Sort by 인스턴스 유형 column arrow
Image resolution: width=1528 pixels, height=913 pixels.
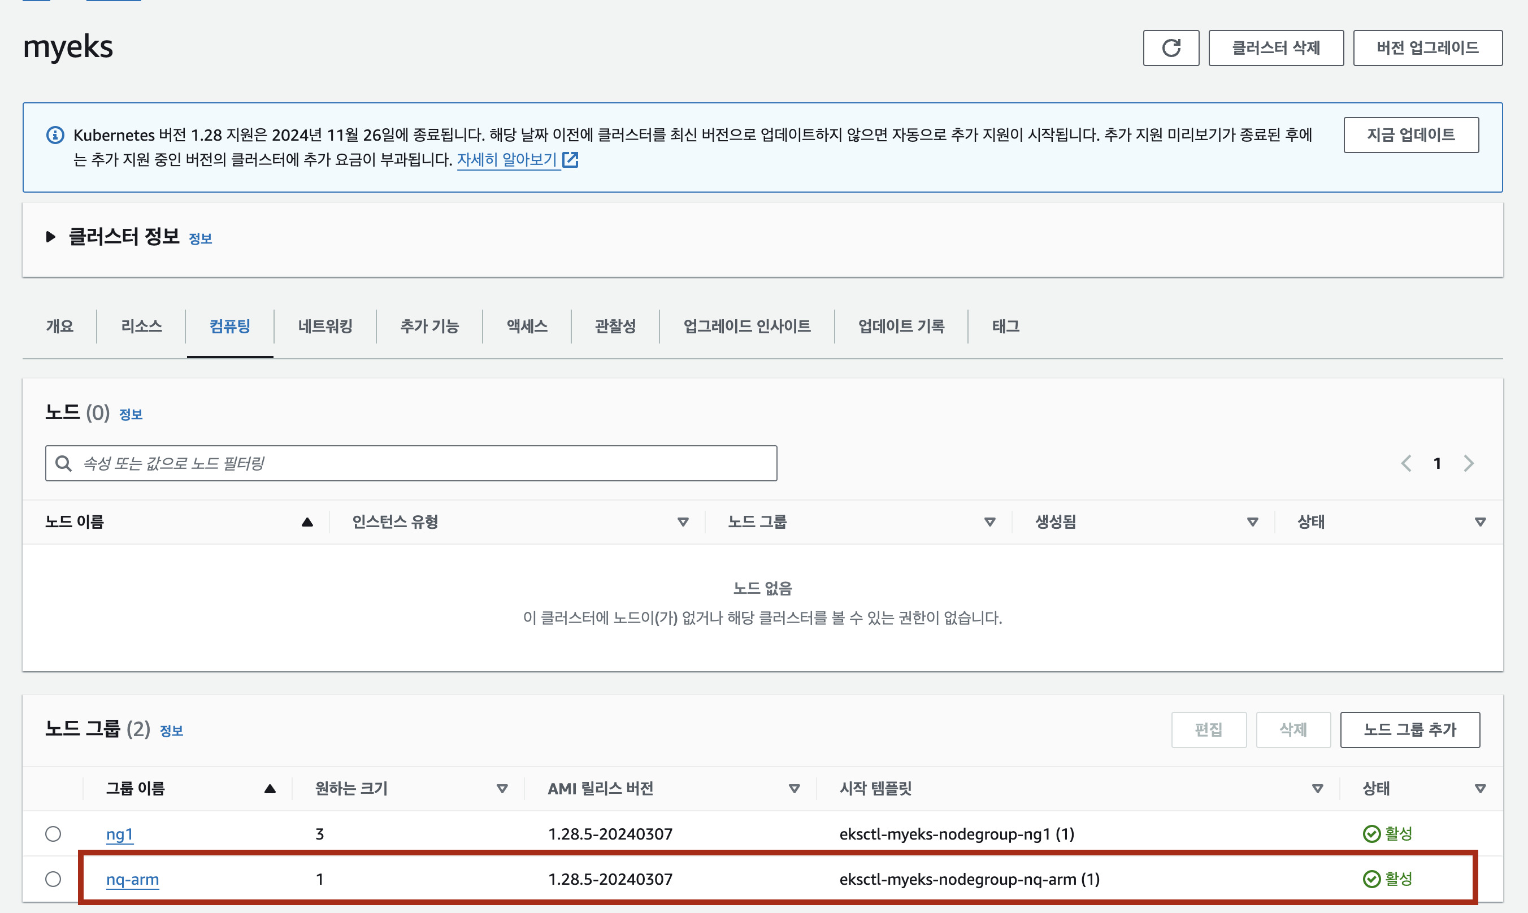point(683,523)
